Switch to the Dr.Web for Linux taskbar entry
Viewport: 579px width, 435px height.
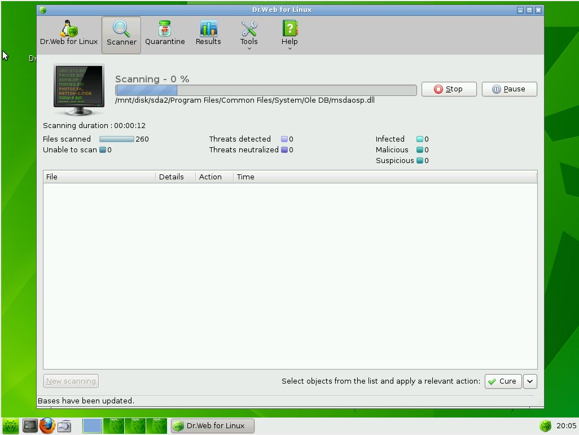[213, 426]
